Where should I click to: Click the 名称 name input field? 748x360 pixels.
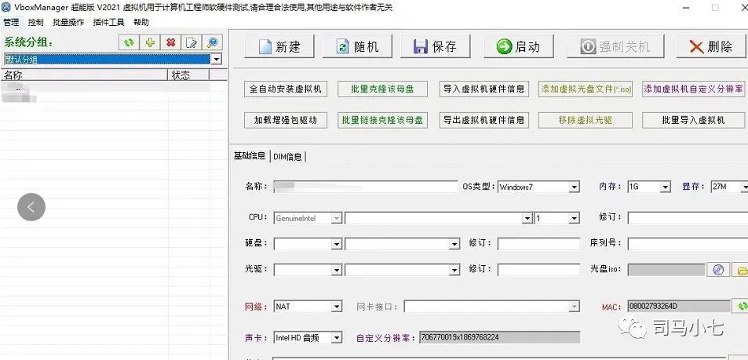coord(366,187)
